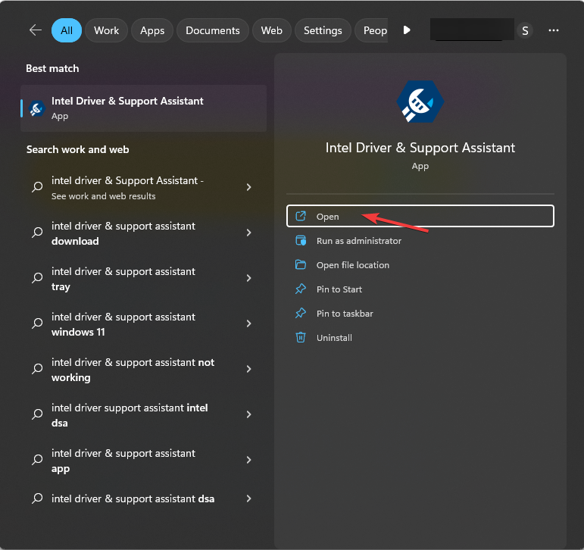Select the 'not working' suggestion
The height and width of the screenshot is (550, 584).
(143, 370)
